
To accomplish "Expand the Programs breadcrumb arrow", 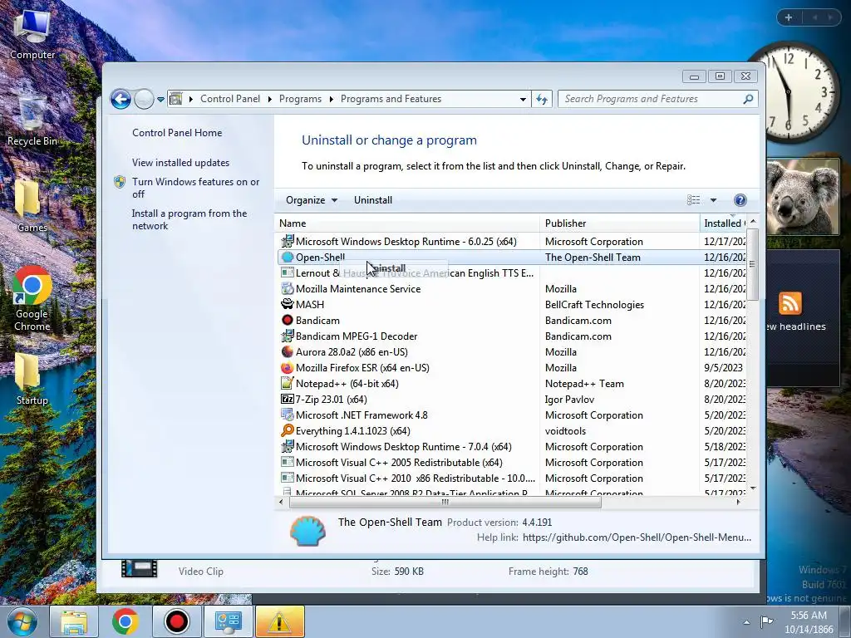I will click(x=331, y=99).
